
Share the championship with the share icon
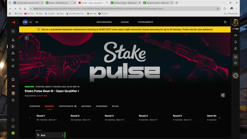coord(223,95)
